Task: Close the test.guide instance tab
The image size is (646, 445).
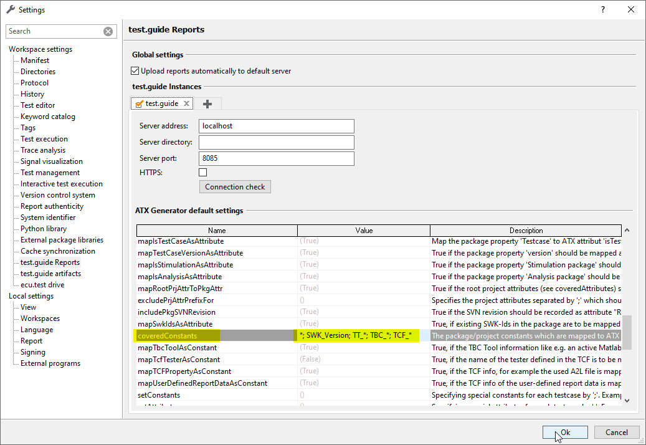Action: (x=186, y=104)
